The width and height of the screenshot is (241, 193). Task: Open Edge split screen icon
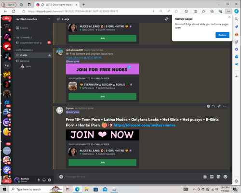[x=195, y=11]
